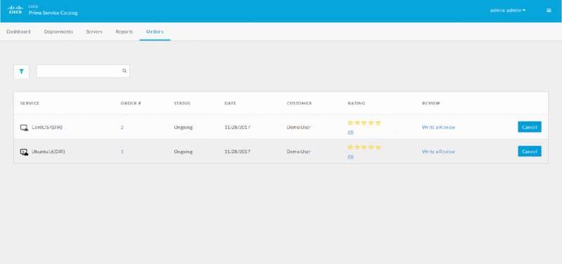This screenshot has width=562, height=264.
Task: Click the CentOS7(DIR) service icon
Action: click(x=24, y=128)
